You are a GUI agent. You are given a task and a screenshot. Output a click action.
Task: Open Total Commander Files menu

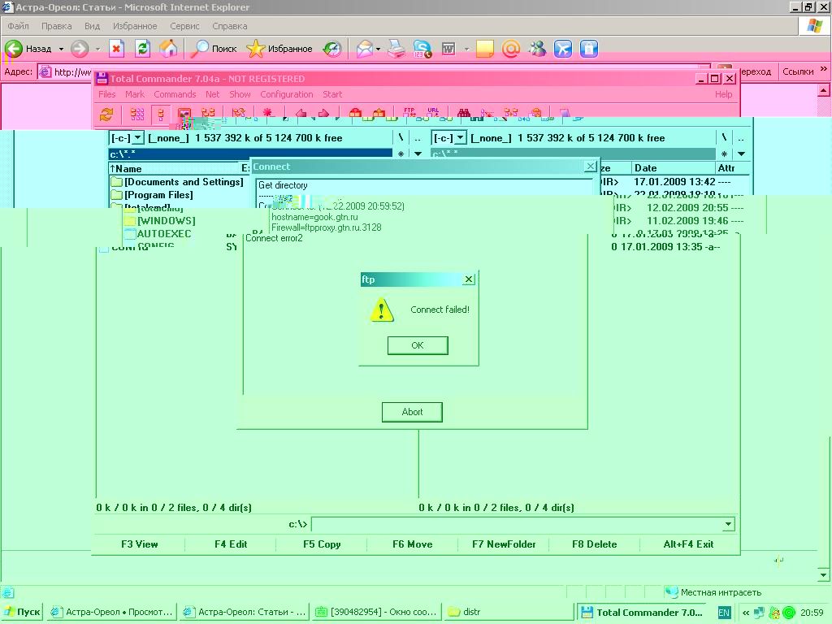[x=106, y=94]
